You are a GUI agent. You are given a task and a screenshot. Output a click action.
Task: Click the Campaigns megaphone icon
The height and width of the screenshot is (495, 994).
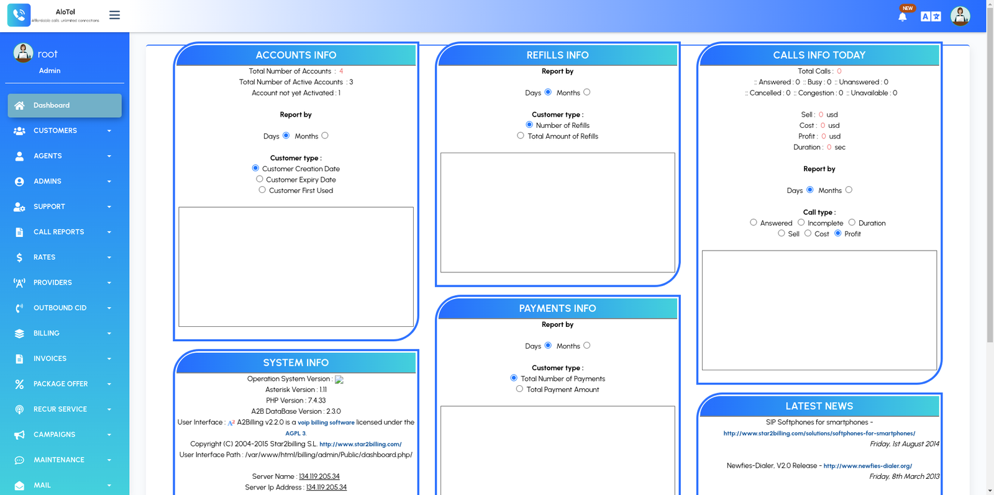[x=19, y=435]
